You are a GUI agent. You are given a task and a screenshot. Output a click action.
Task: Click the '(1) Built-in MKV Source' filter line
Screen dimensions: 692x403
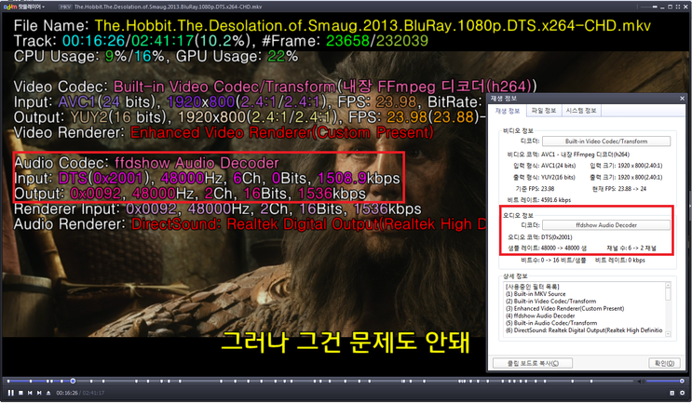[536, 294]
